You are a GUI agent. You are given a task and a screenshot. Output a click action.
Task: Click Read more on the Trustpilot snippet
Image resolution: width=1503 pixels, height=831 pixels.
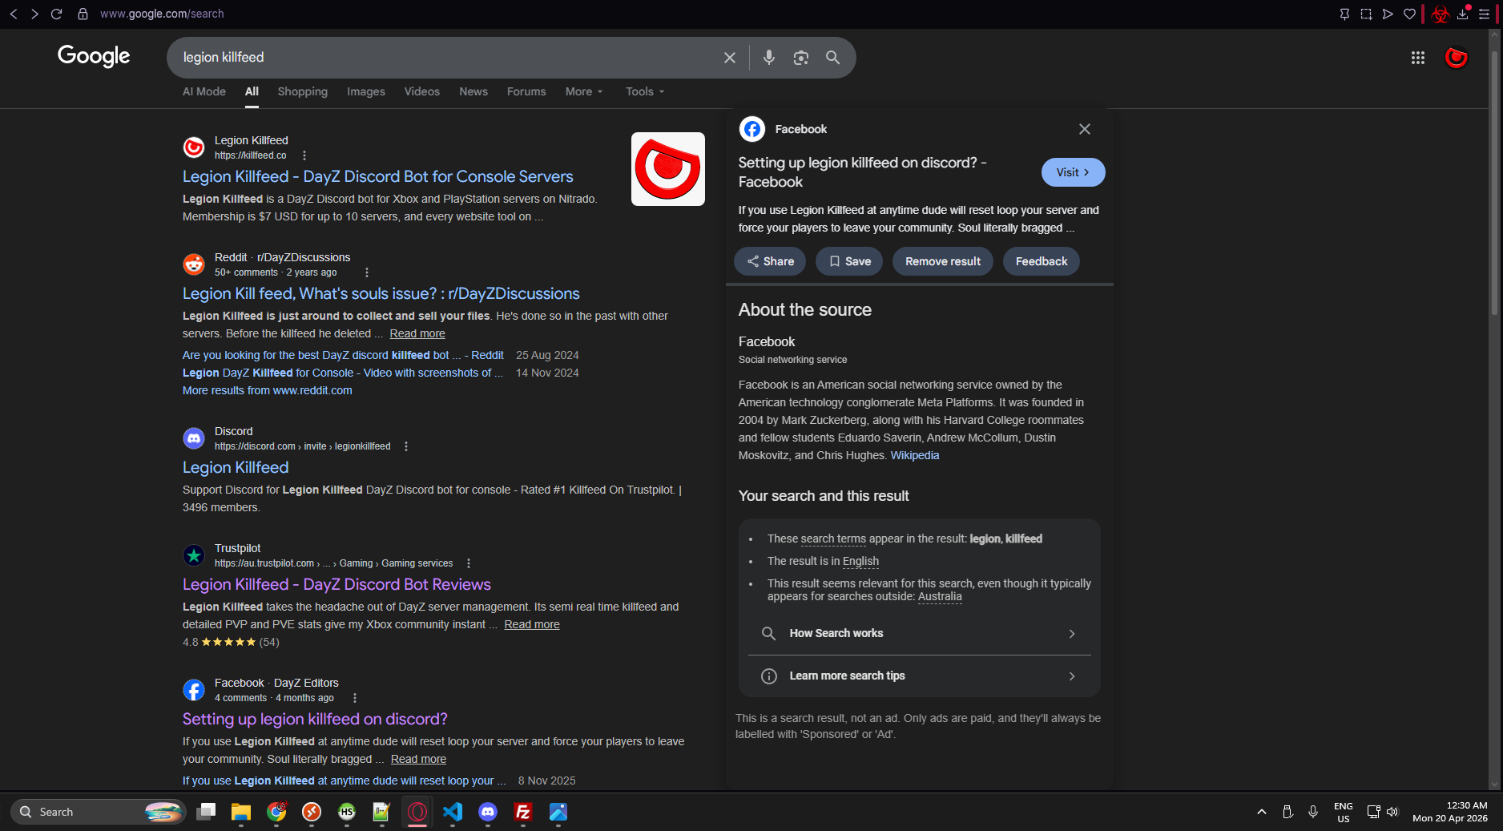532,624
